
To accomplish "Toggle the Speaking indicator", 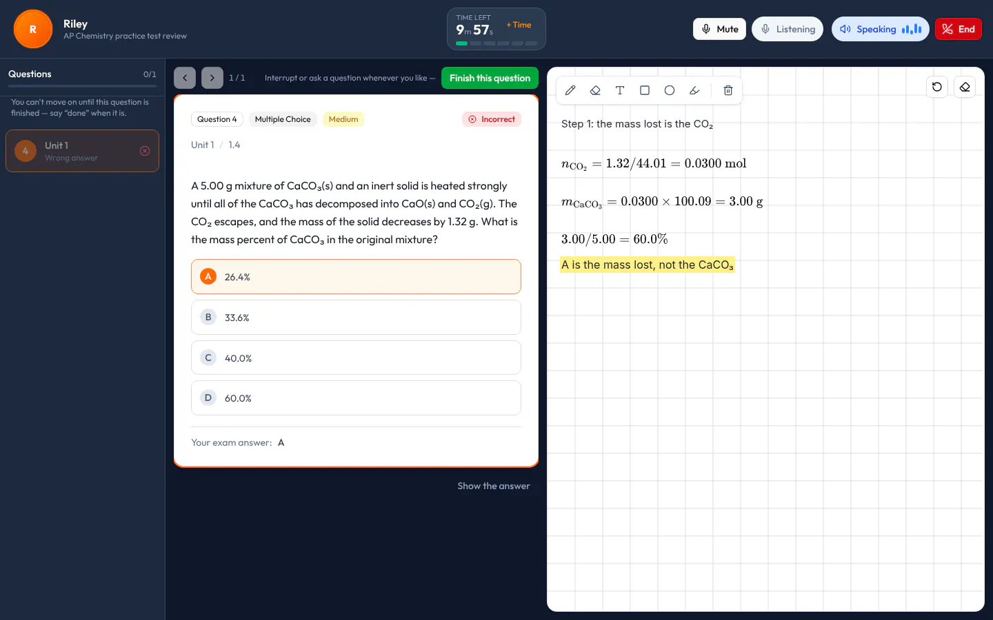I will pos(881,29).
